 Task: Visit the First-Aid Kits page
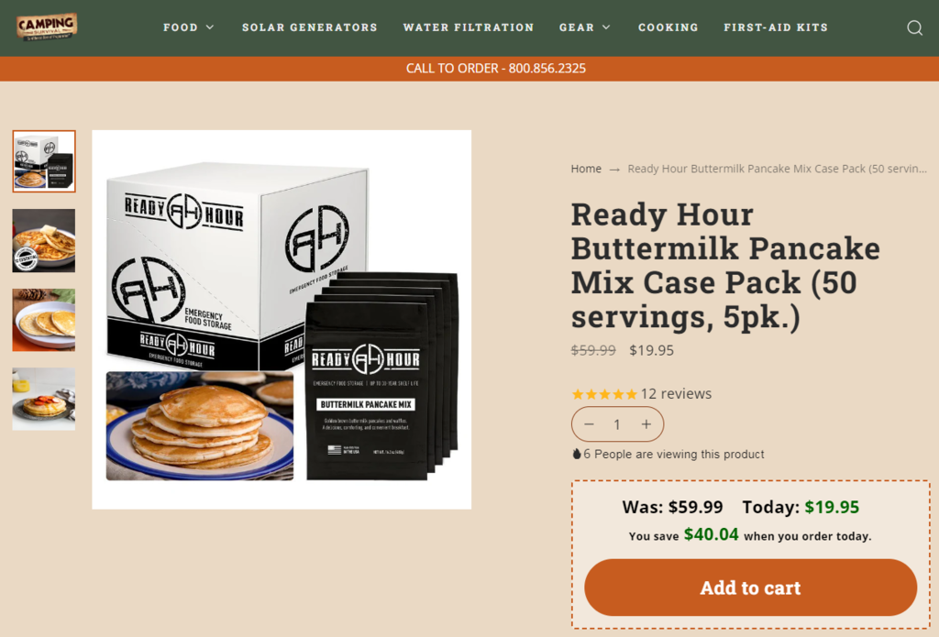[776, 27]
